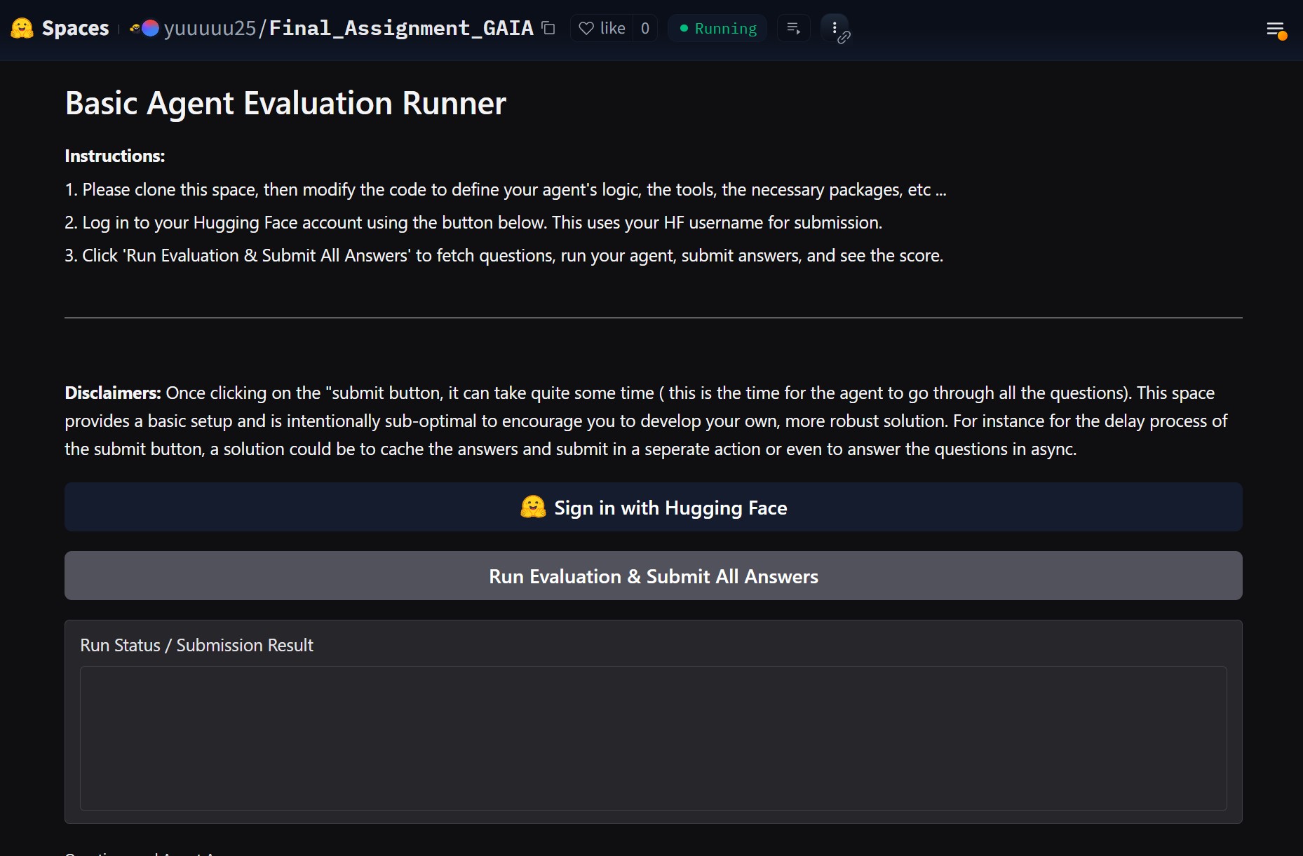
Task: Click the link icon beside options menu
Action: 844,37
